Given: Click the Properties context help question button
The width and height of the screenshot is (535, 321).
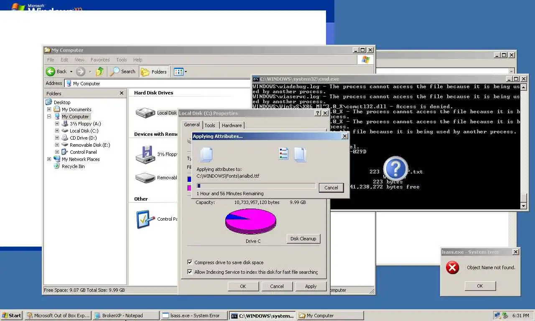Looking at the screenshot, I should [318, 113].
